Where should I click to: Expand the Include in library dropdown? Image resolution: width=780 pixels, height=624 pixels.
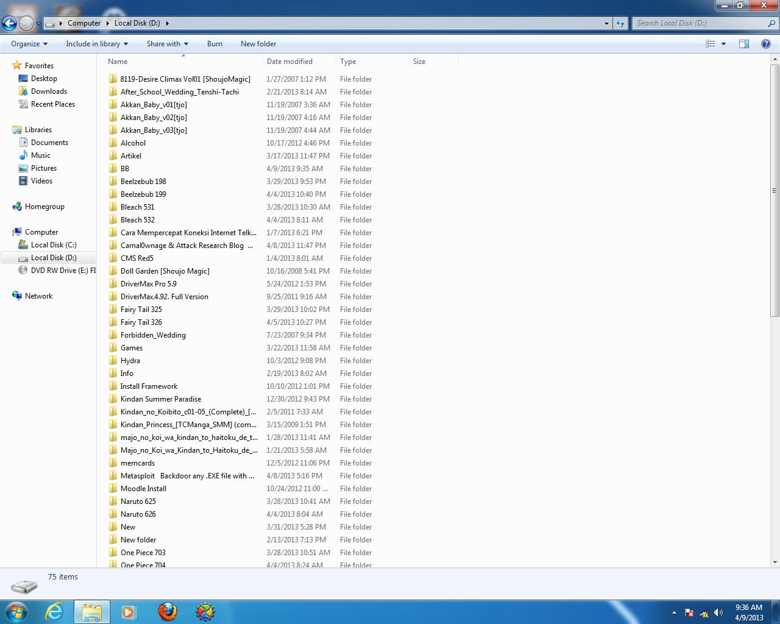(x=97, y=44)
